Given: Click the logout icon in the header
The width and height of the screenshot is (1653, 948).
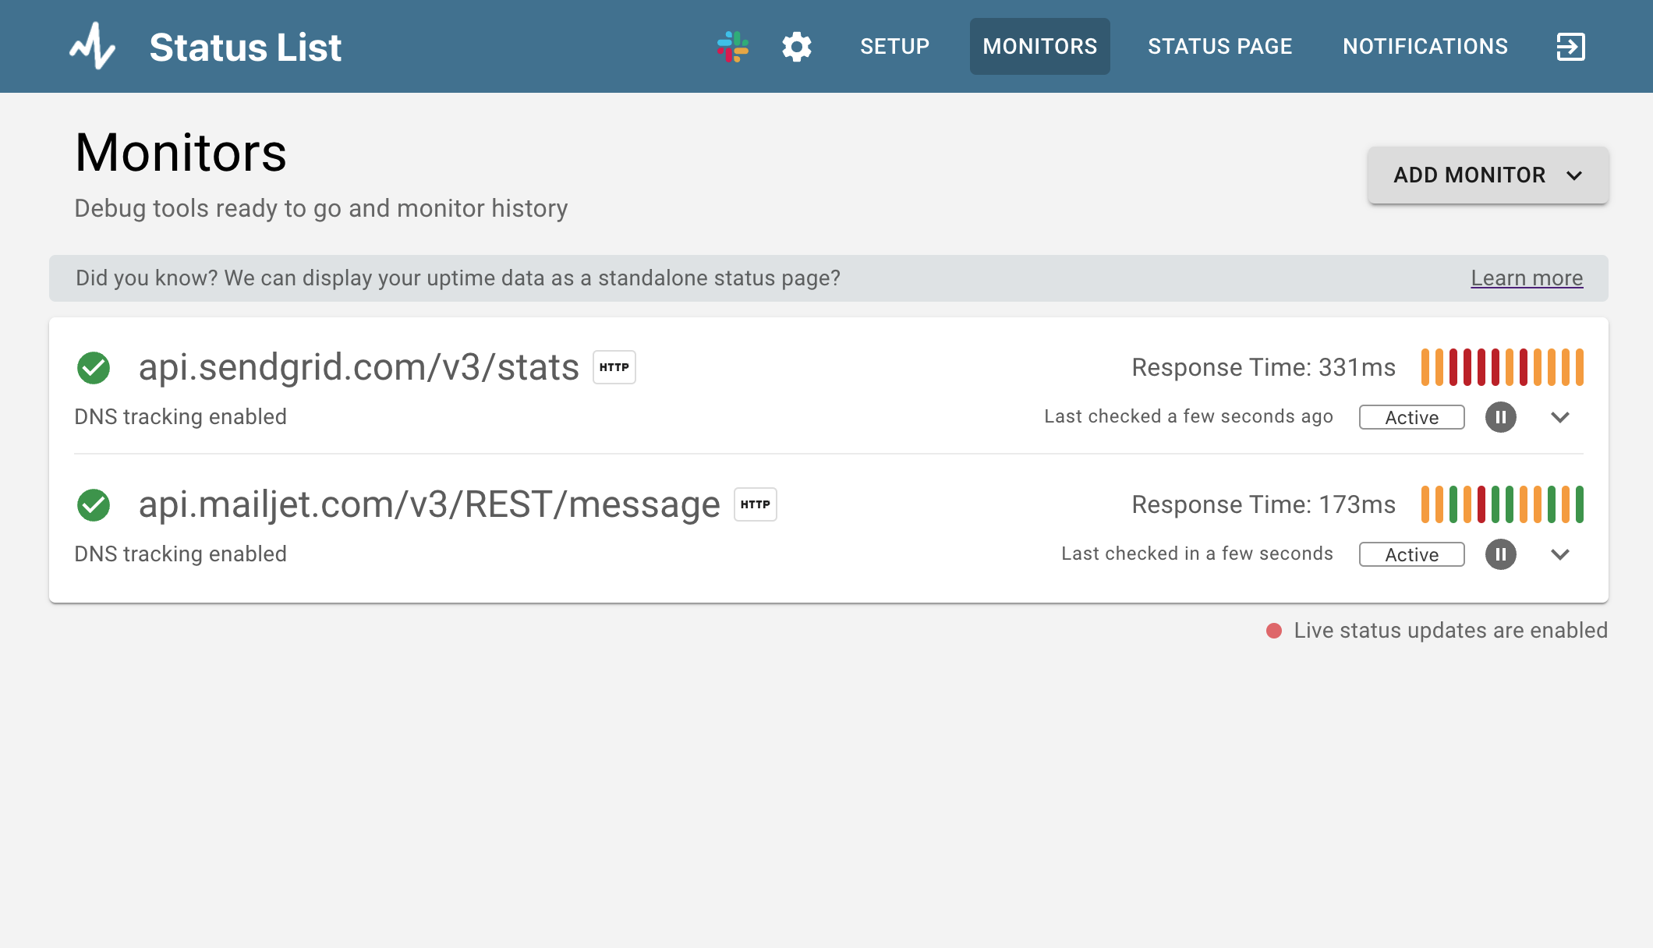Looking at the screenshot, I should click(x=1570, y=47).
